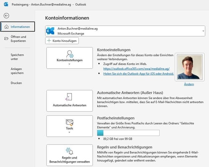This screenshot has height=167, width=209.
Task: Click the person-gear Kontoeinstellungen icon
Action: [x=70, y=54]
